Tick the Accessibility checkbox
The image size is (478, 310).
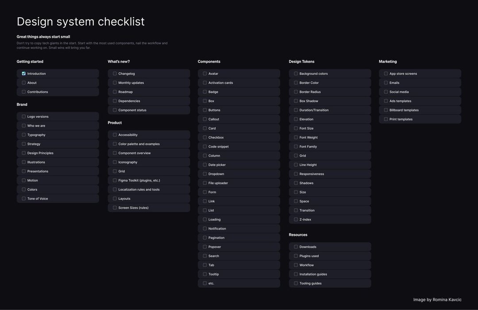coord(115,135)
